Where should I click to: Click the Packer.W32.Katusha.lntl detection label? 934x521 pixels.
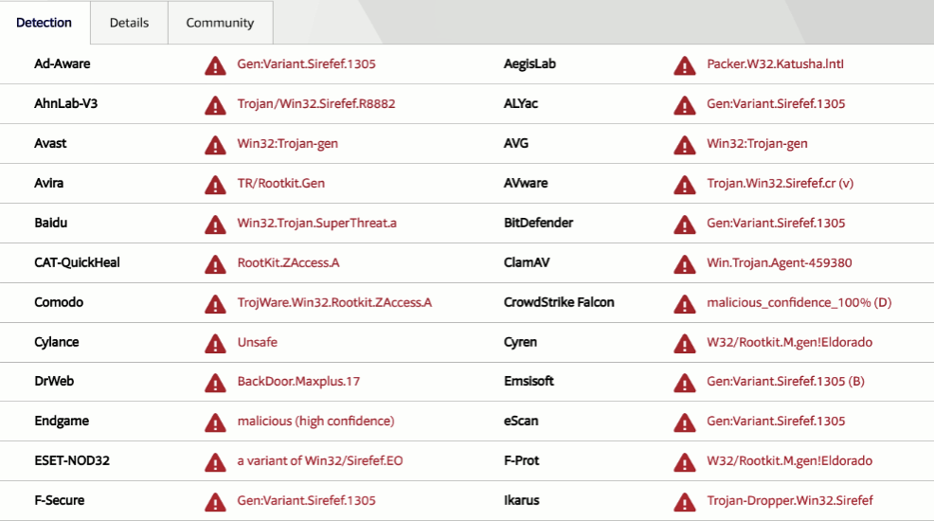pos(775,64)
